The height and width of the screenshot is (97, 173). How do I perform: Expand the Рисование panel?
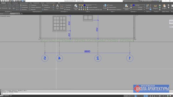(8, 12)
